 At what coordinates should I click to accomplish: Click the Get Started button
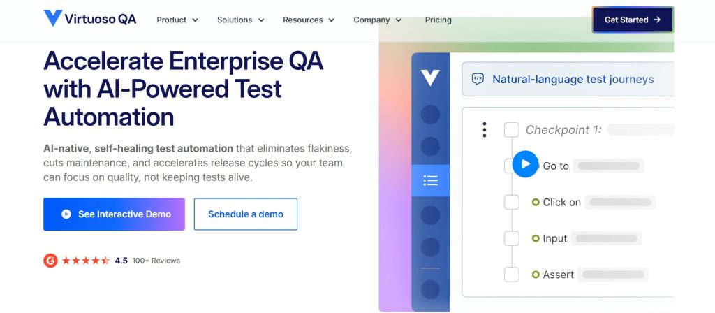coord(633,20)
